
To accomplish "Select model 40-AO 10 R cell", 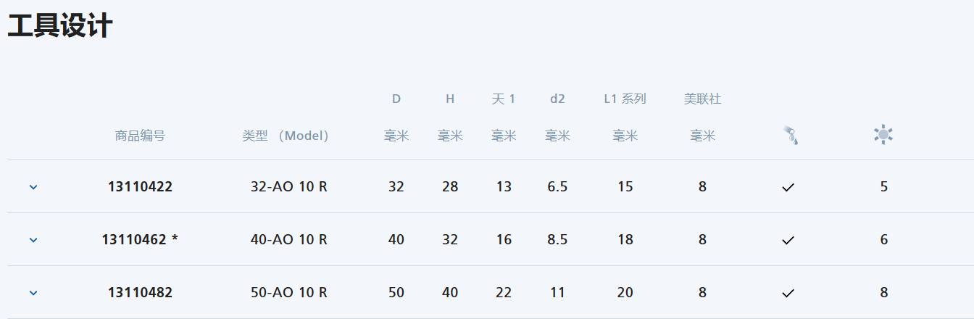I will 289,240.
